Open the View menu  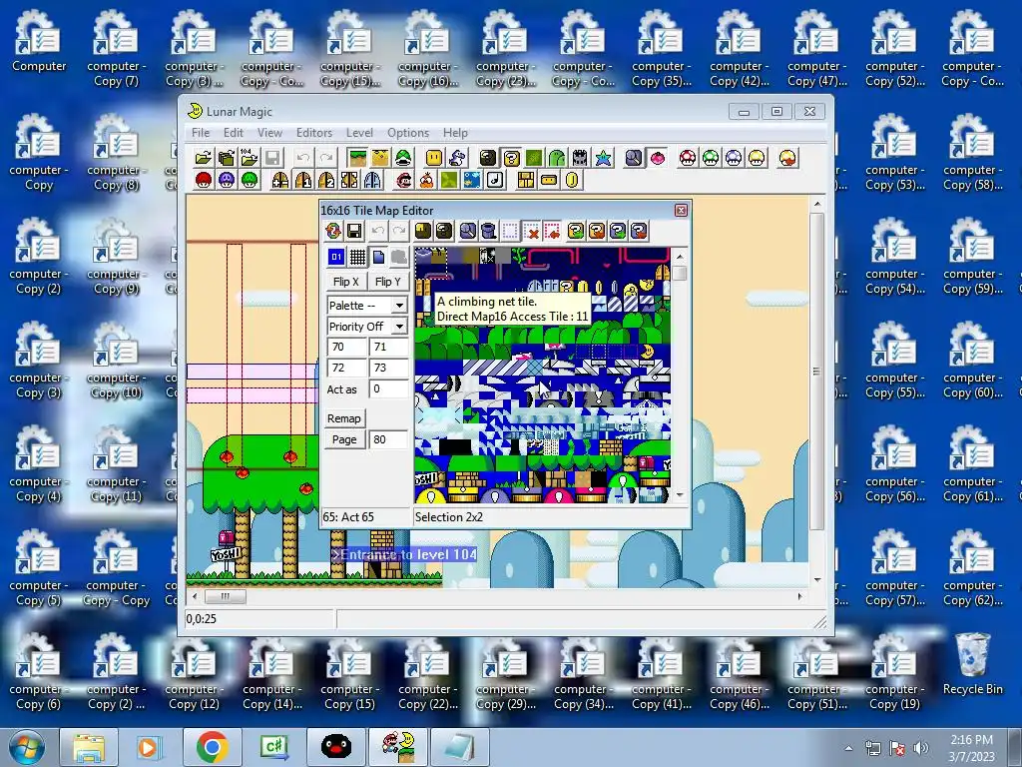pyautogui.click(x=269, y=133)
